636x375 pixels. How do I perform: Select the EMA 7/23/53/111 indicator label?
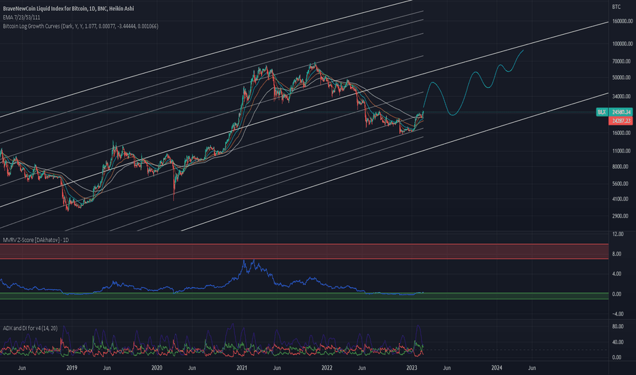pos(22,18)
